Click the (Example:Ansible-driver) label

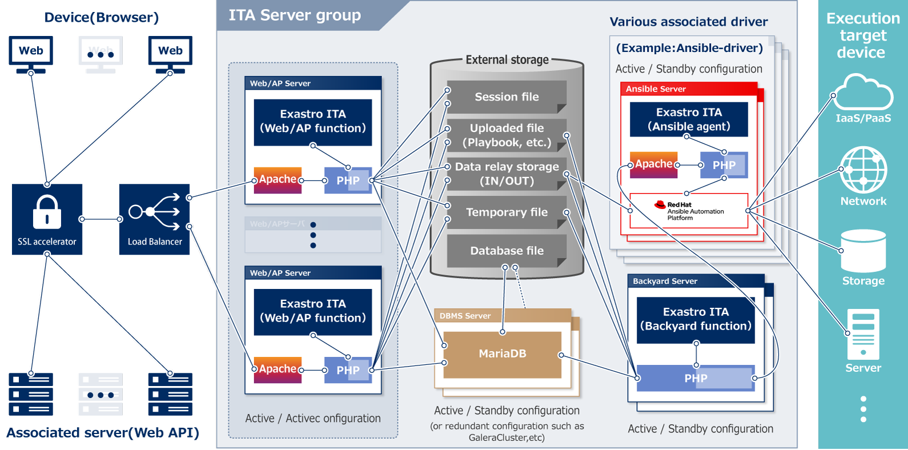(689, 48)
